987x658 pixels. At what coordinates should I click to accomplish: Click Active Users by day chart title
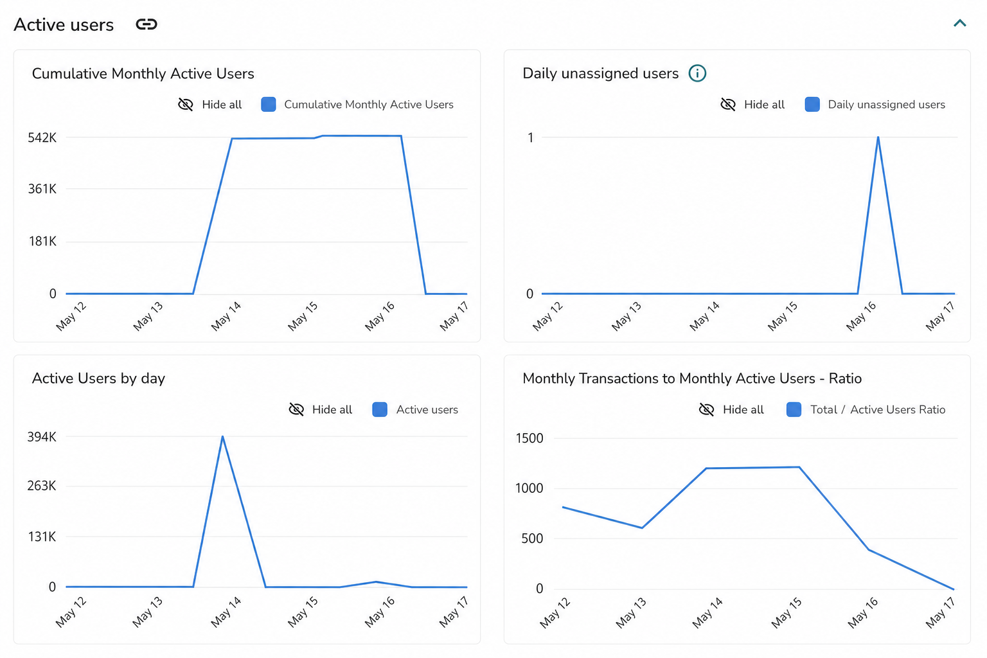point(98,378)
